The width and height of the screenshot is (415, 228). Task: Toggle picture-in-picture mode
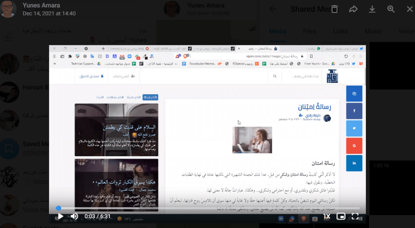[x=341, y=217]
